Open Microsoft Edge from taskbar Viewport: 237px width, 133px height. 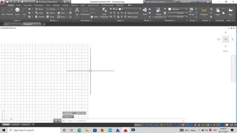click(x=80, y=130)
